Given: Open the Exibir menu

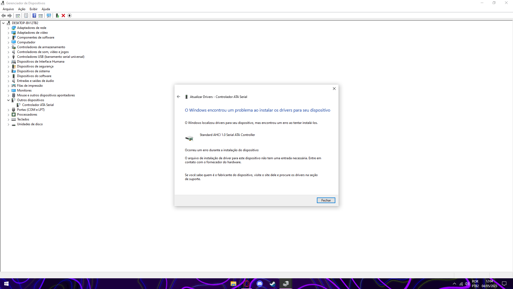Looking at the screenshot, I should [x=33, y=9].
